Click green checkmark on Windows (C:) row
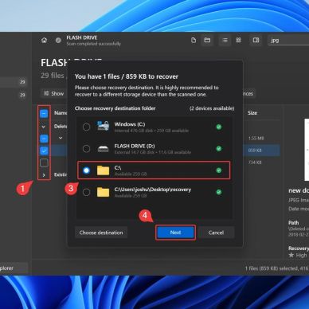 pos(219,127)
